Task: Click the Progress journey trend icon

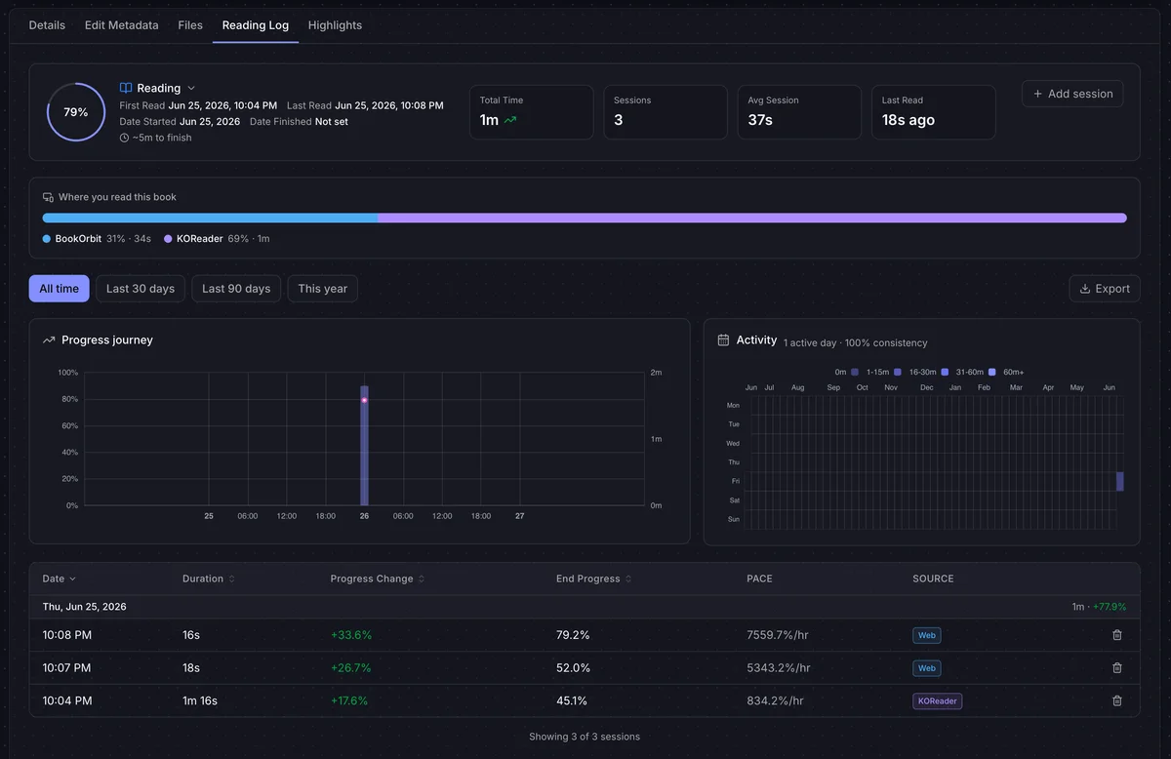Action: (x=49, y=340)
